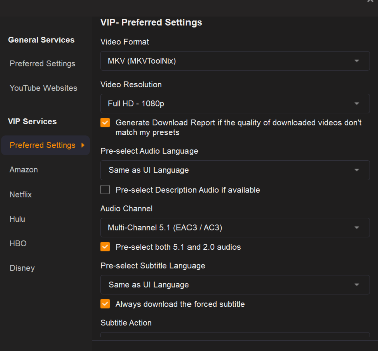Select YouTube Websites in sidebar
Viewport: 378px width, 351px height.
click(43, 88)
